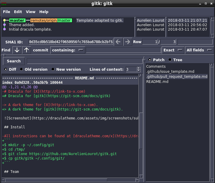Click diff horizontal scrollbar left arrow
215x183 pixels.
[3, 180]
